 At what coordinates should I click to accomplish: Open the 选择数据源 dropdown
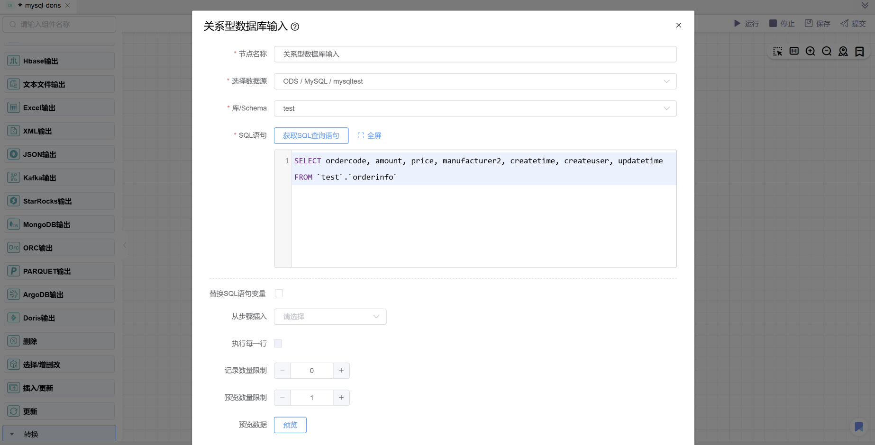tap(475, 81)
